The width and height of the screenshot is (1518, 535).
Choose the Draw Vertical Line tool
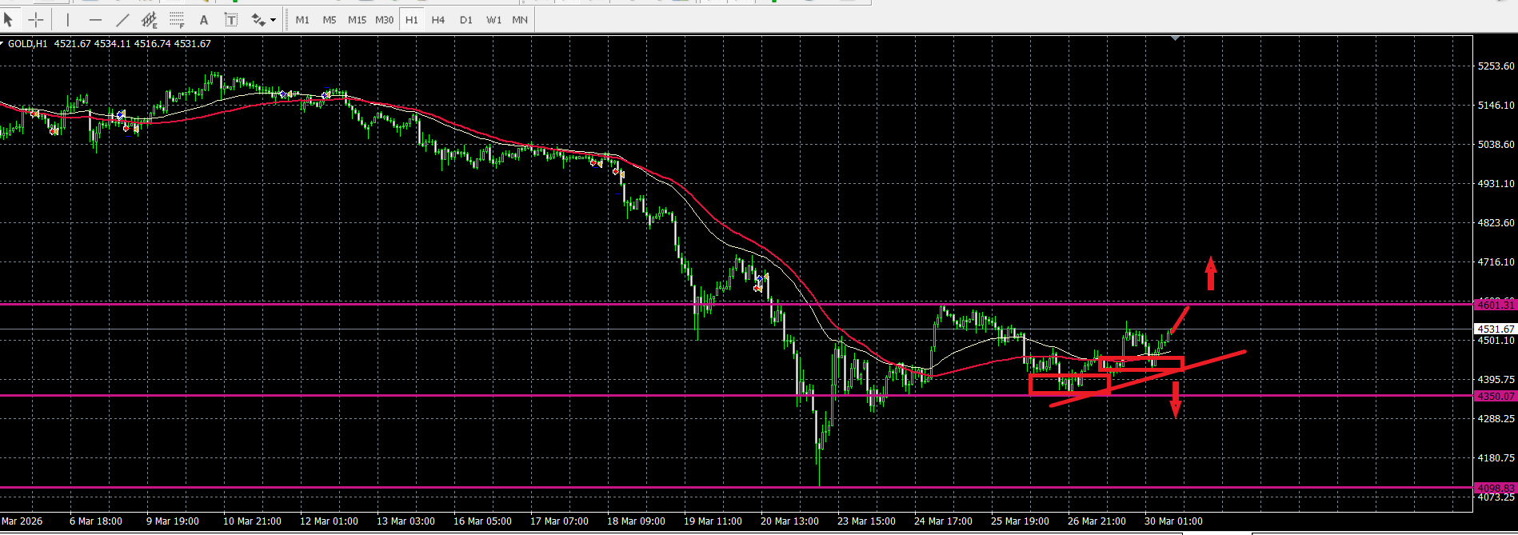[x=68, y=20]
